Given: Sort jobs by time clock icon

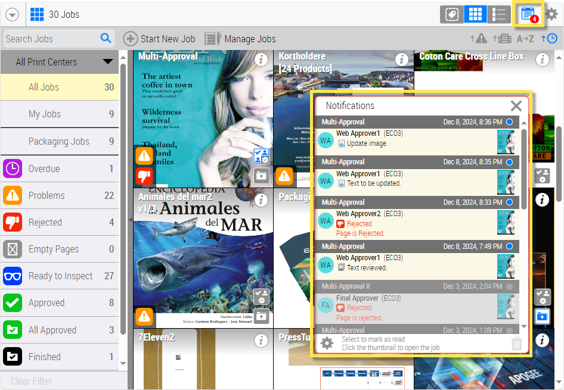Looking at the screenshot, I should (549, 39).
